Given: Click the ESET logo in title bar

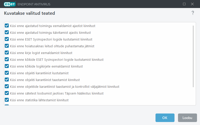Looking at the screenshot, I should 10,4.
